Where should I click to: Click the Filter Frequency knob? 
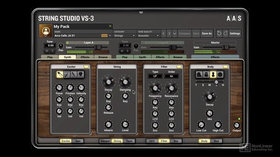tap(155, 88)
